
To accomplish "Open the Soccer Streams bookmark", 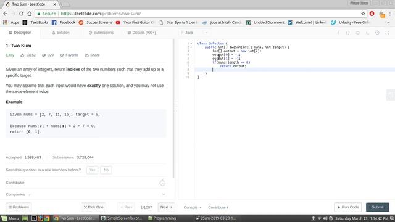I will tap(95, 22).
